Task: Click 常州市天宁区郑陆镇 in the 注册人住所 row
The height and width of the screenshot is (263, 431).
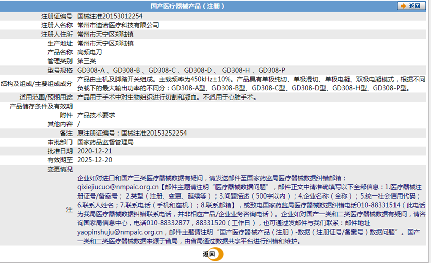Action: pyautogui.click(x=105, y=34)
